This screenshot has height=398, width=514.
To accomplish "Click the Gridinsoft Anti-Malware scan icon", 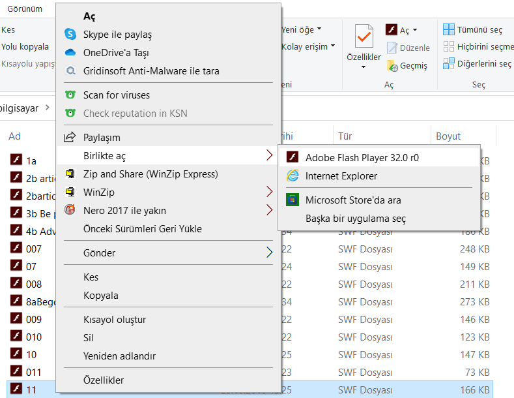I will (70, 70).
